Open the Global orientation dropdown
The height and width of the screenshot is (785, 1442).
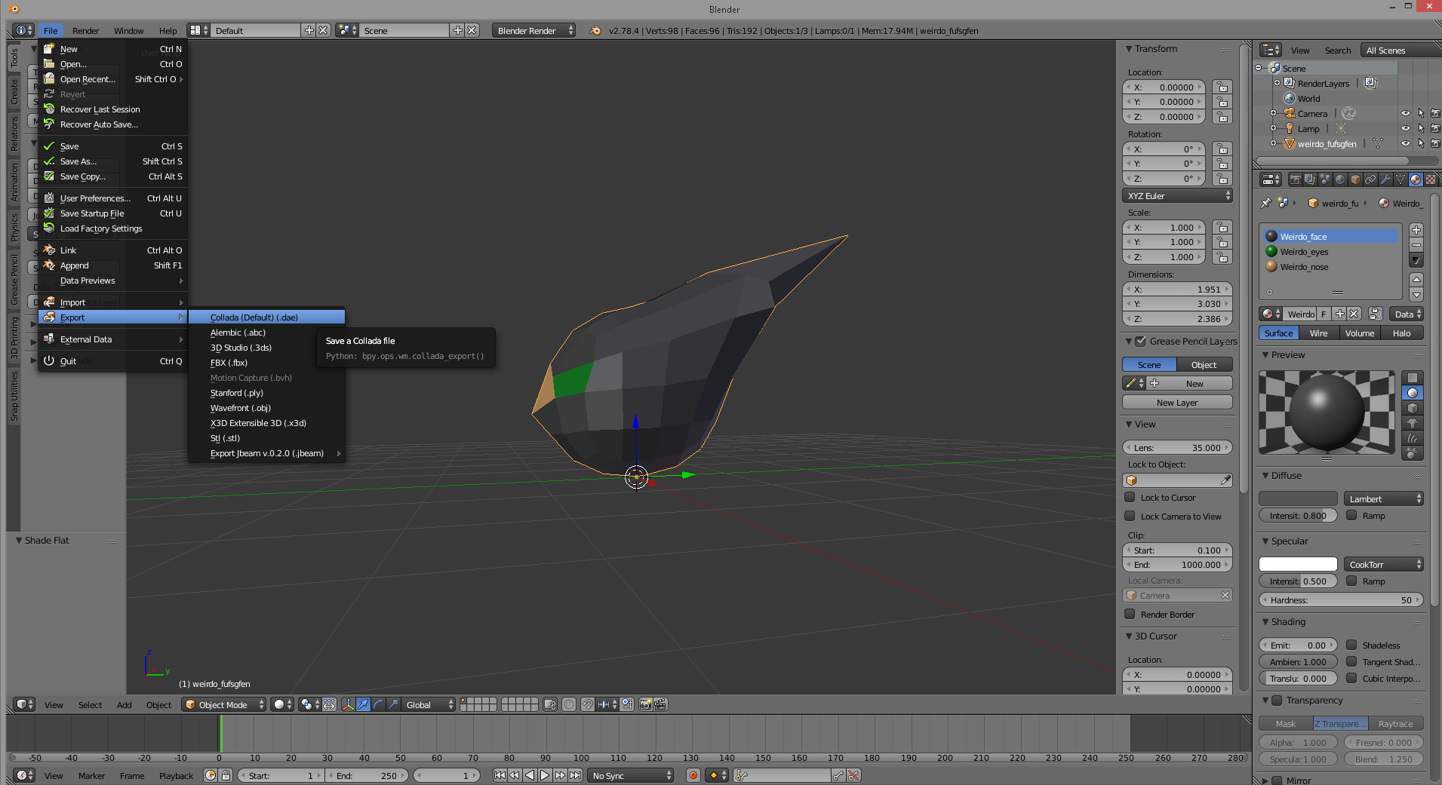[x=428, y=704]
